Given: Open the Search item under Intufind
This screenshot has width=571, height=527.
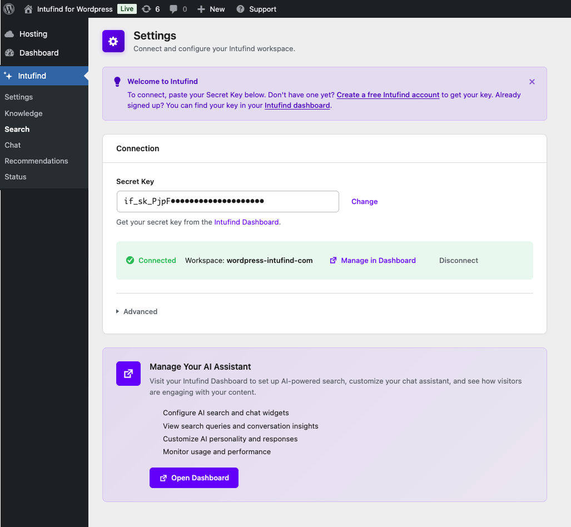Looking at the screenshot, I should point(17,129).
